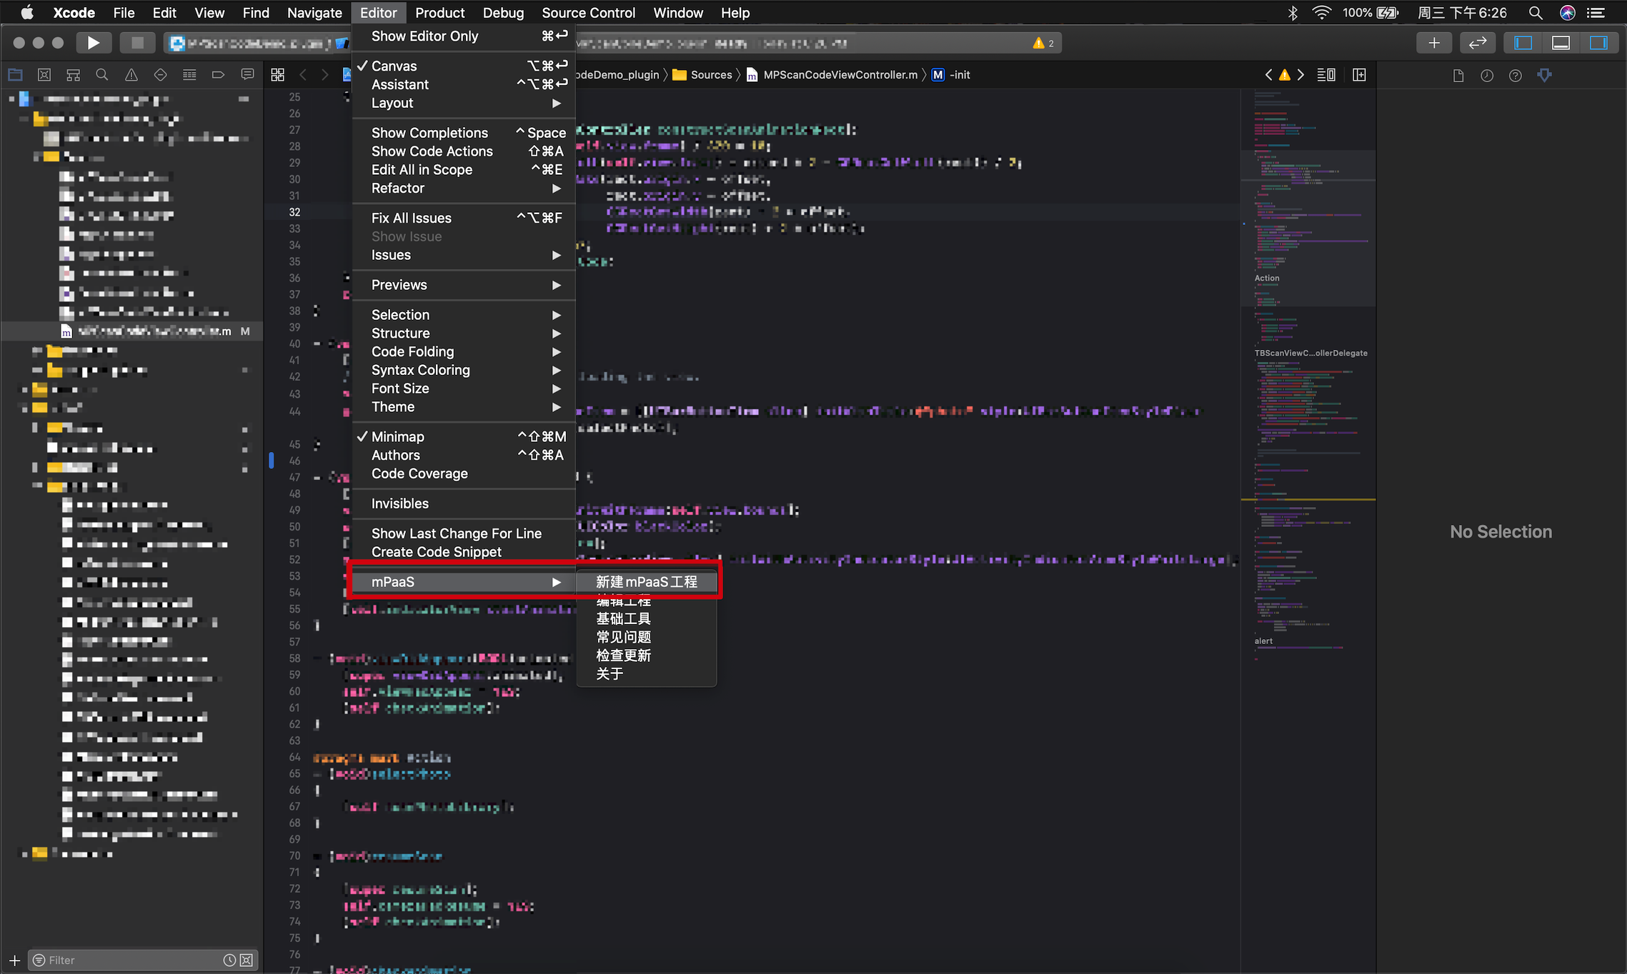
Task: Expand the Syntax Coloring submenu
Action: 464,370
